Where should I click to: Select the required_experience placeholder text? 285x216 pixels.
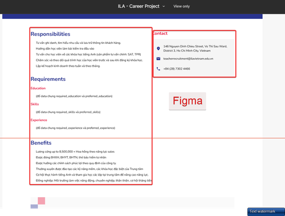(x=75, y=128)
